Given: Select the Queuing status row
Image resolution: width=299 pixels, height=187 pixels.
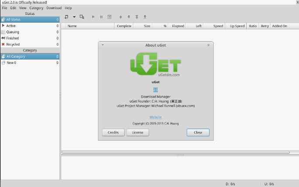Looking at the screenshot, I should point(30,32).
